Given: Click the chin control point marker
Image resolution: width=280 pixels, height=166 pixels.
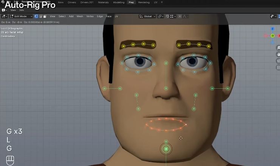Looking at the screenshot, I should point(166,149).
